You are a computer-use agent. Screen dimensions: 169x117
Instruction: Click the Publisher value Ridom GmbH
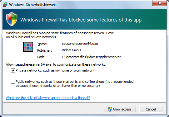(x=71, y=50)
